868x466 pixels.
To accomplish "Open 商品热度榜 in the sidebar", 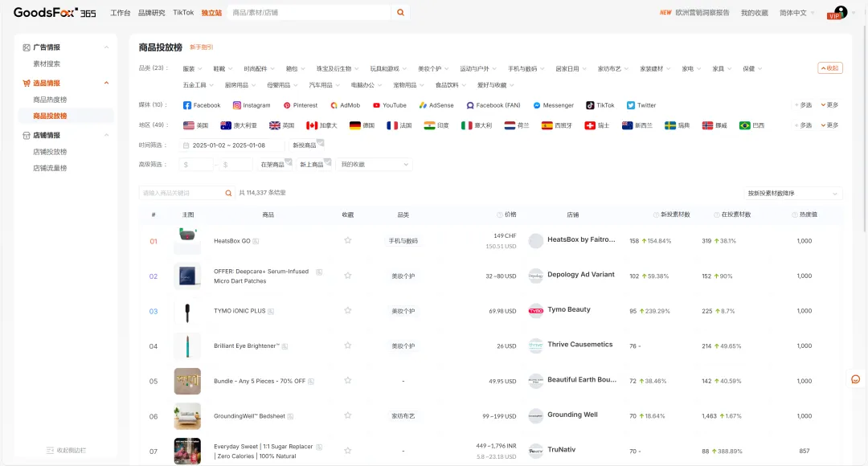I will 50,100.
